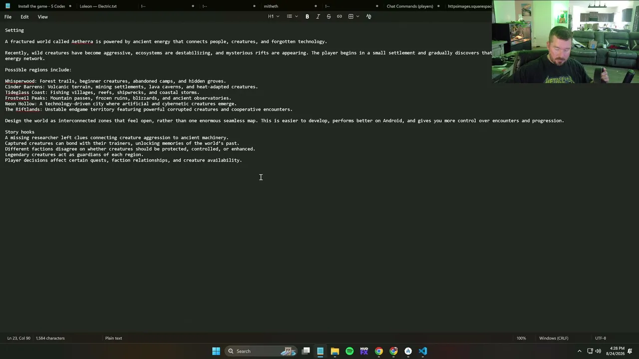Click the UTF-8 encoding indicator
Image resolution: width=639 pixels, height=359 pixels.
(601, 338)
